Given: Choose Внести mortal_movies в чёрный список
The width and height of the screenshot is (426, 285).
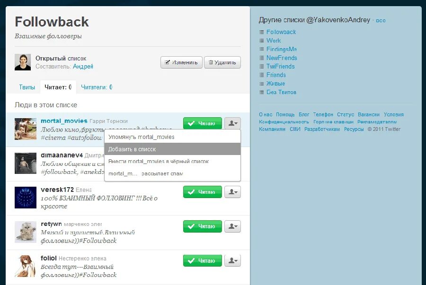Looking at the screenshot, I should pos(172,161).
